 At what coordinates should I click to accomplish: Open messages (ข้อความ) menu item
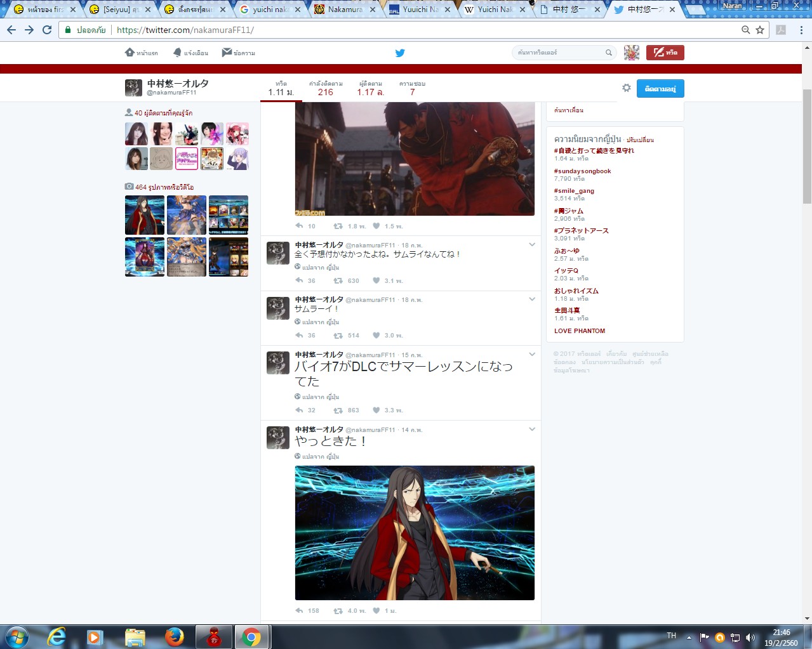238,53
